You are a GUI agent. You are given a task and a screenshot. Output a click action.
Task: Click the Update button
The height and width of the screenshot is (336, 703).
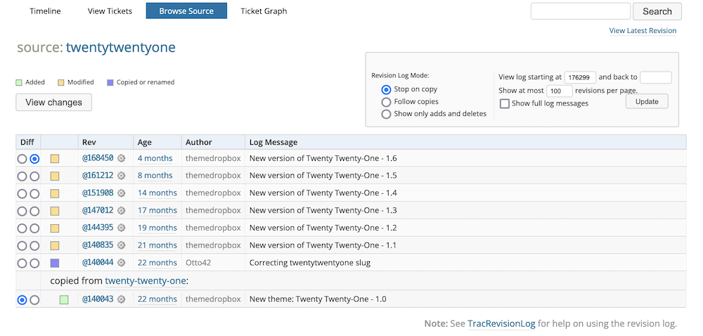point(647,102)
